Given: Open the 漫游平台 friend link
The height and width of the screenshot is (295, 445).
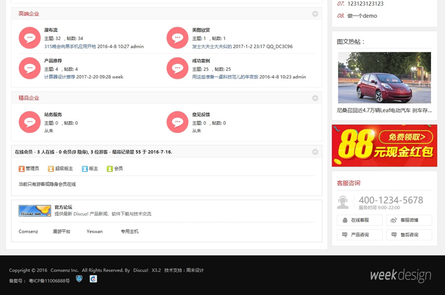Looking at the screenshot, I should click(62, 232).
